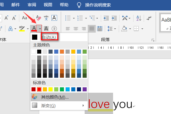Align text left
The height and width of the screenshot is (114, 171).
click(x=68, y=29)
